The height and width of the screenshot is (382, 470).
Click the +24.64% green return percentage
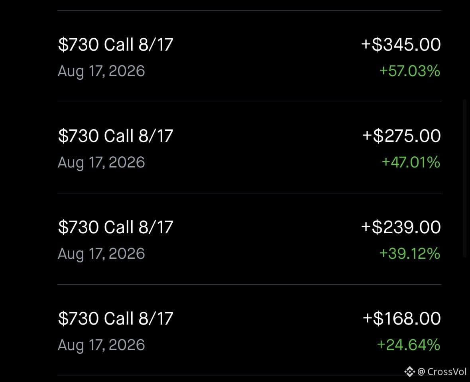click(409, 345)
